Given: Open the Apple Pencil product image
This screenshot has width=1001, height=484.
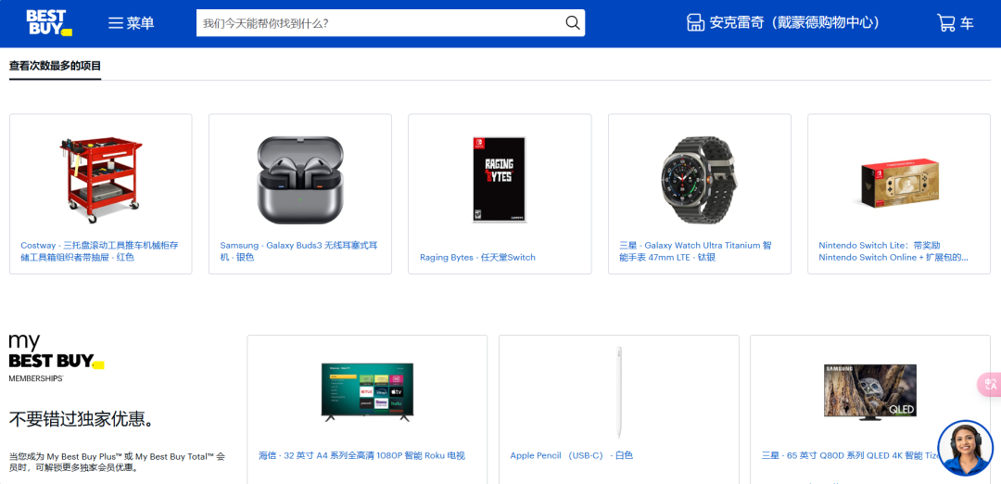Looking at the screenshot, I should point(618,392).
